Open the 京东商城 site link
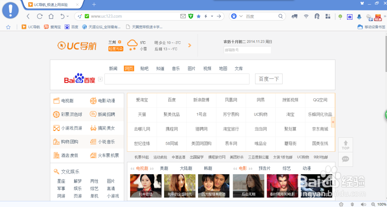 (x=320, y=129)
